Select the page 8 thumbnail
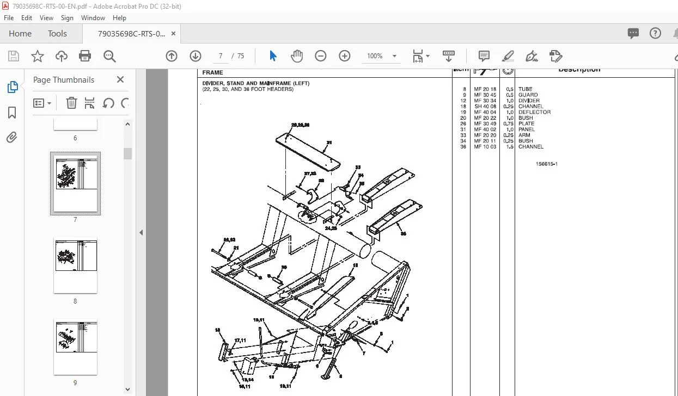The height and width of the screenshot is (396, 678). point(75,265)
